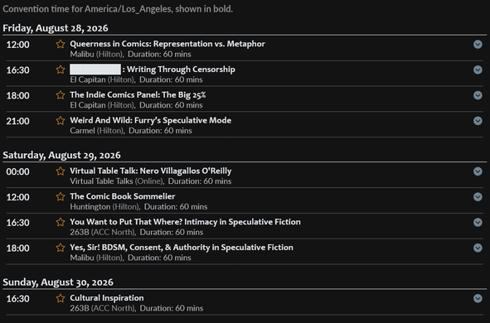Viewport: 490px width, 323px height.
Task: Select the Friday, August 28, 2026 heading
Action: tap(56, 28)
